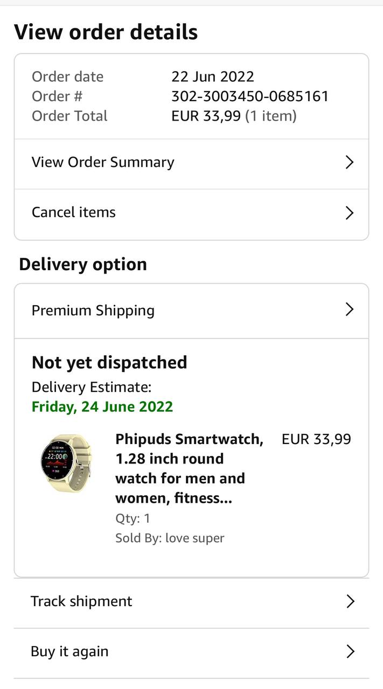The width and height of the screenshot is (383, 689).
Task: Open Track shipment
Action: click(81, 601)
